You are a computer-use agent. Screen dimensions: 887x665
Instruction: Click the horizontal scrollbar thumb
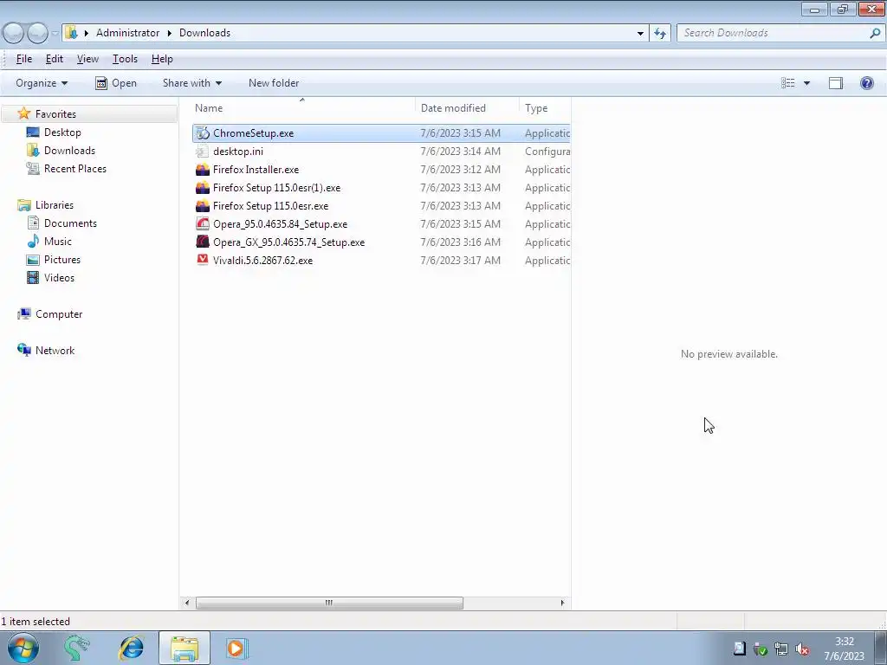pyautogui.click(x=329, y=603)
